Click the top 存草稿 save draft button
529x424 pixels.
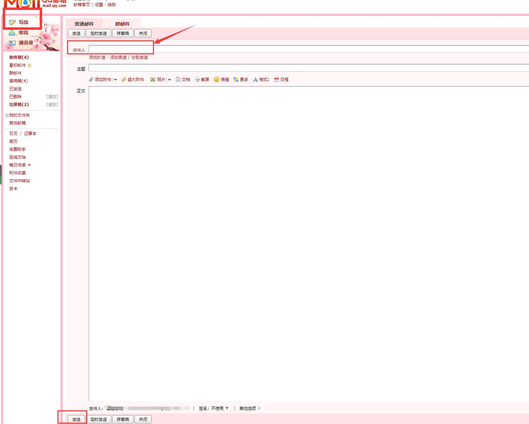click(x=123, y=33)
